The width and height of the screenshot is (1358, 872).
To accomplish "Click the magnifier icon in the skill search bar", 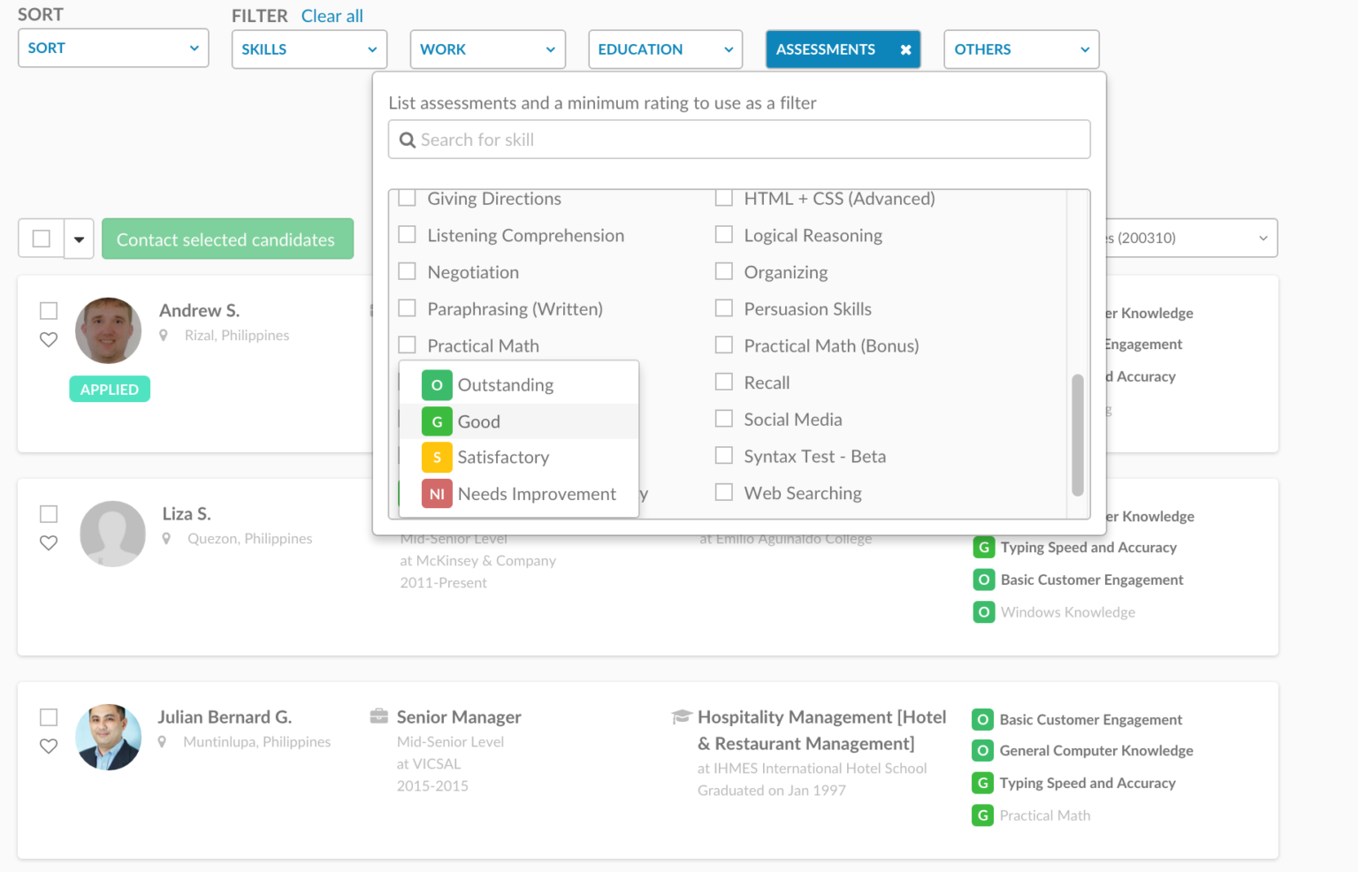I will [x=408, y=140].
